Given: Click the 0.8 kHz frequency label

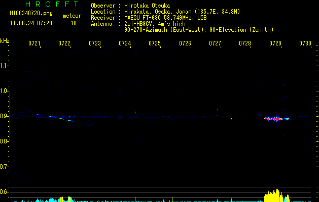Looking at the screenshot, I should click(x=4, y=141).
